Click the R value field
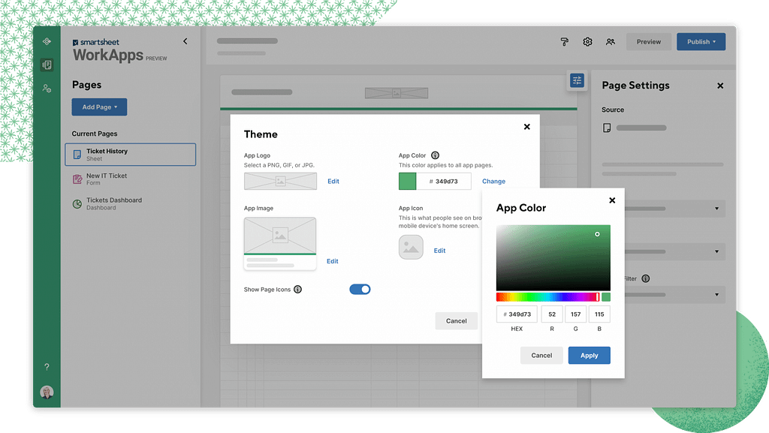Image resolution: width=769 pixels, height=433 pixels. pos(552,314)
